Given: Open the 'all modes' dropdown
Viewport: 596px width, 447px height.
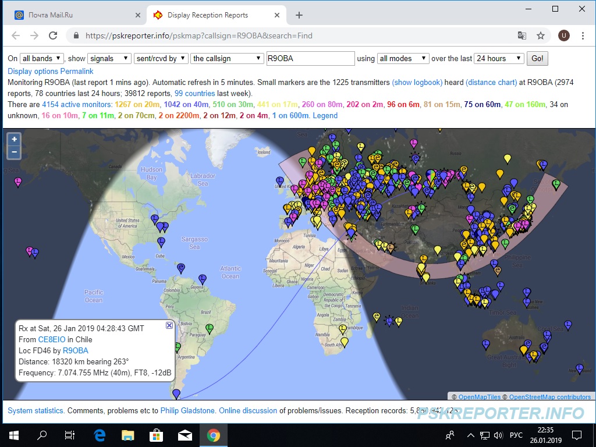Looking at the screenshot, I should pyautogui.click(x=403, y=58).
